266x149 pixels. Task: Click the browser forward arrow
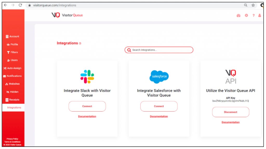(13, 5)
